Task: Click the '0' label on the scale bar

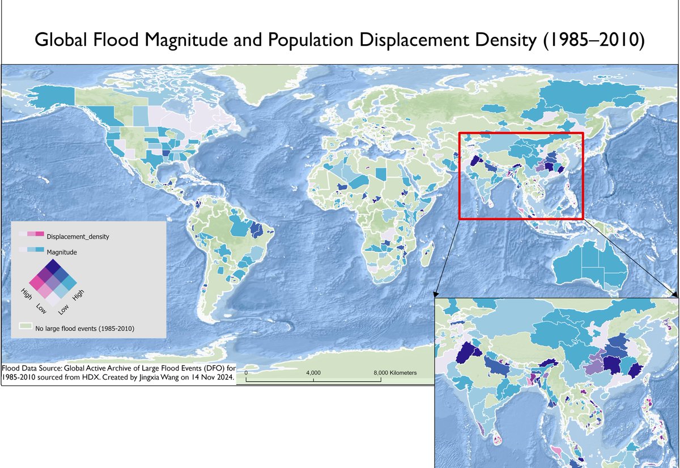Action: (x=246, y=373)
